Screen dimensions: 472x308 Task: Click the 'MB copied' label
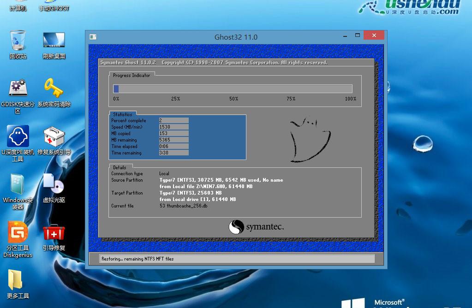point(121,133)
